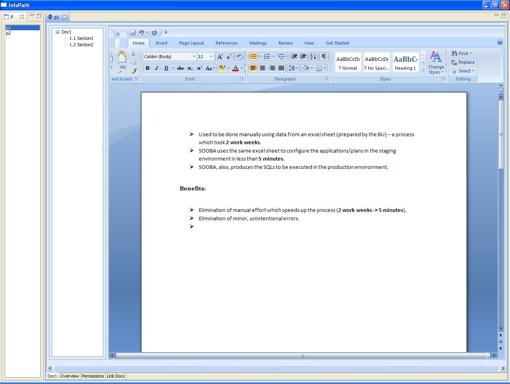
Task: Clear formatting with the eraser icon
Action: click(x=239, y=57)
